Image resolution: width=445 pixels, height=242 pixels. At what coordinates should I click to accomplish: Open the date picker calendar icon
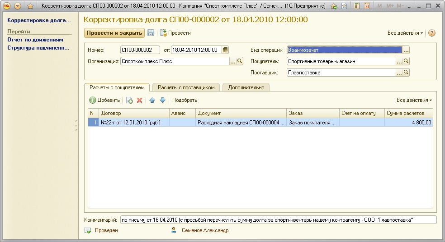[x=225, y=50]
